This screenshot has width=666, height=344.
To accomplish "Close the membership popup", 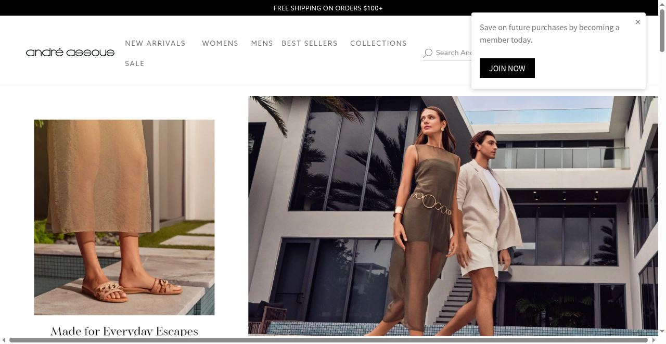I will (x=637, y=22).
